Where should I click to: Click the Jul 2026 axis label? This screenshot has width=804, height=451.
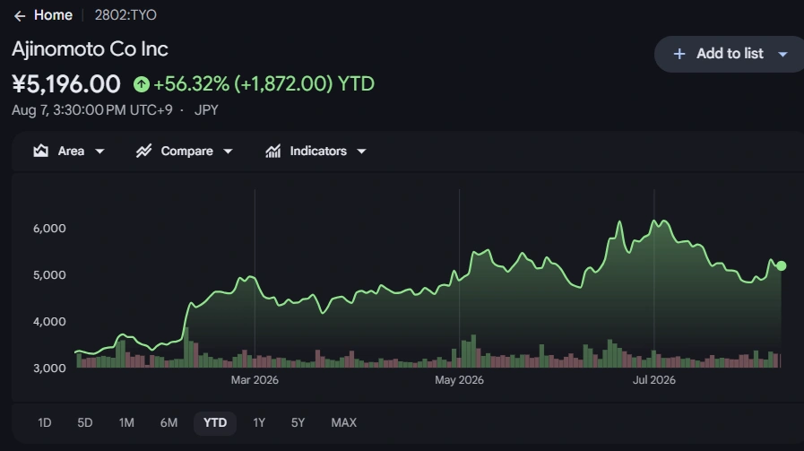653,380
